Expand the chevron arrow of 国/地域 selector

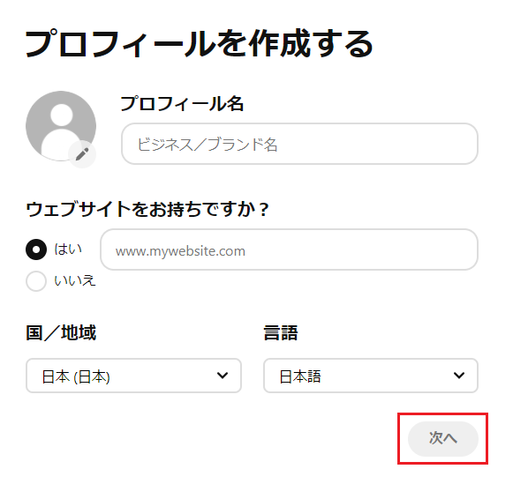pos(223,376)
